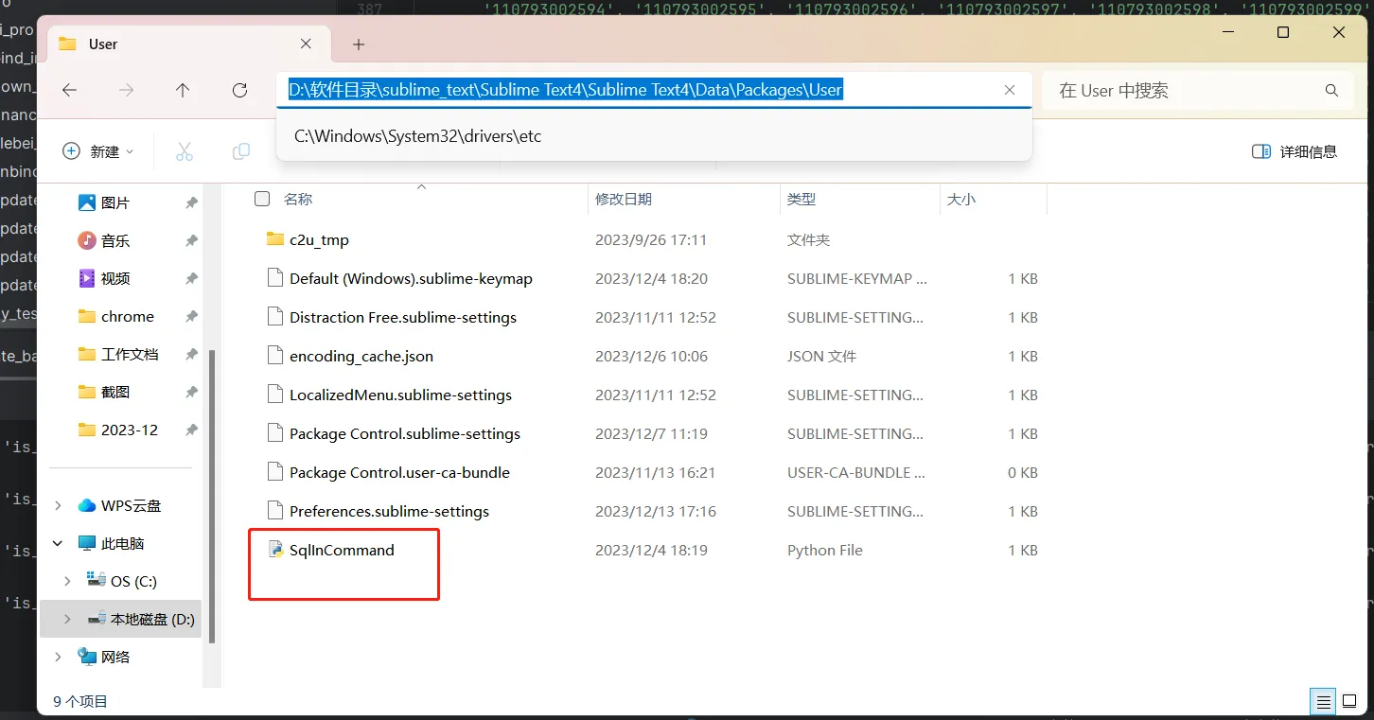The width and height of the screenshot is (1374, 720).
Task: Open the 详细信息 details pane icon
Action: click(x=1295, y=151)
